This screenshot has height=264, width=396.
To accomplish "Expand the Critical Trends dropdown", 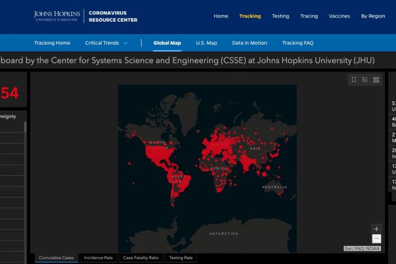I will 106,43.
